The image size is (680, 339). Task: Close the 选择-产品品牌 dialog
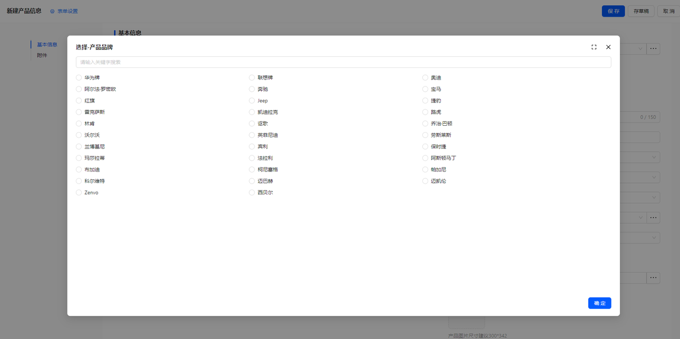point(608,47)
